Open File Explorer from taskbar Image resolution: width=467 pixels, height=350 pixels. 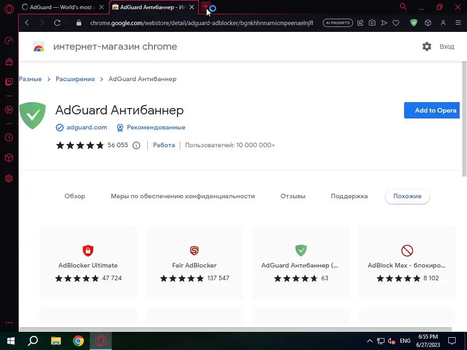(56, 341)
